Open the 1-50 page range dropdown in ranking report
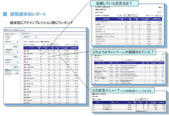 click(x=45, y=44)
